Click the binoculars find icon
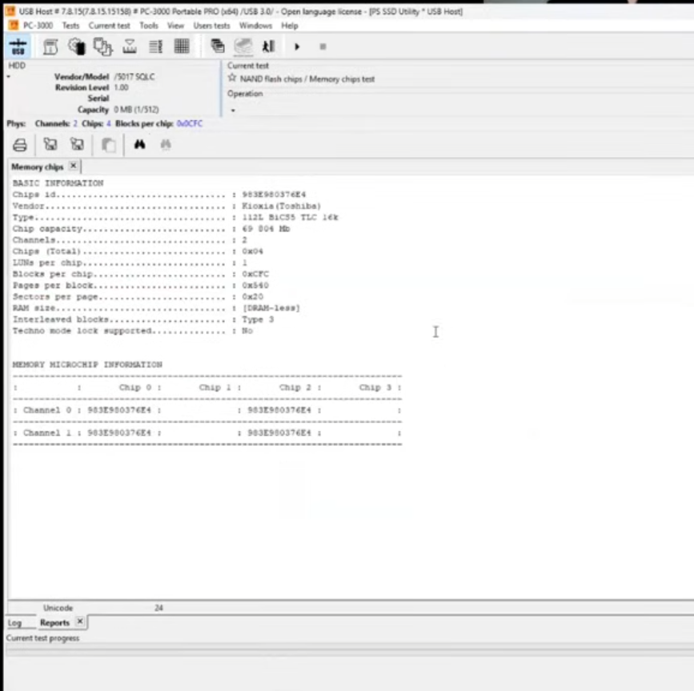This screenshot has height=691, width=694. point(139,145)
